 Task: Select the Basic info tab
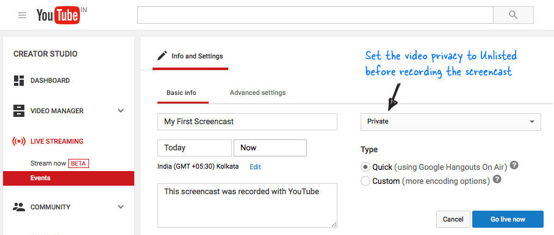[181, 93]
